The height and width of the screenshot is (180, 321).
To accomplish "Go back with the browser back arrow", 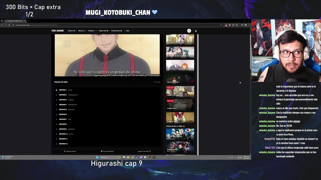I will tap(2, 25).
